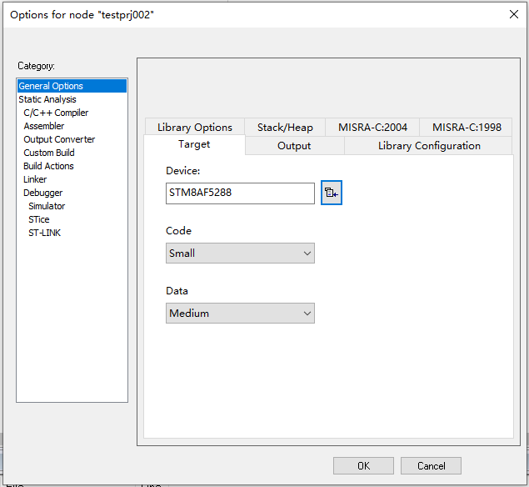Open the Data model dropdown
Image resolution: width=529 pixels, height=487 pixels.
point(240,313)
